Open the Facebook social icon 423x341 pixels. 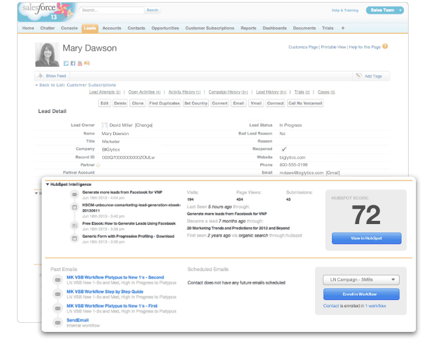click(x=73, y=63)
